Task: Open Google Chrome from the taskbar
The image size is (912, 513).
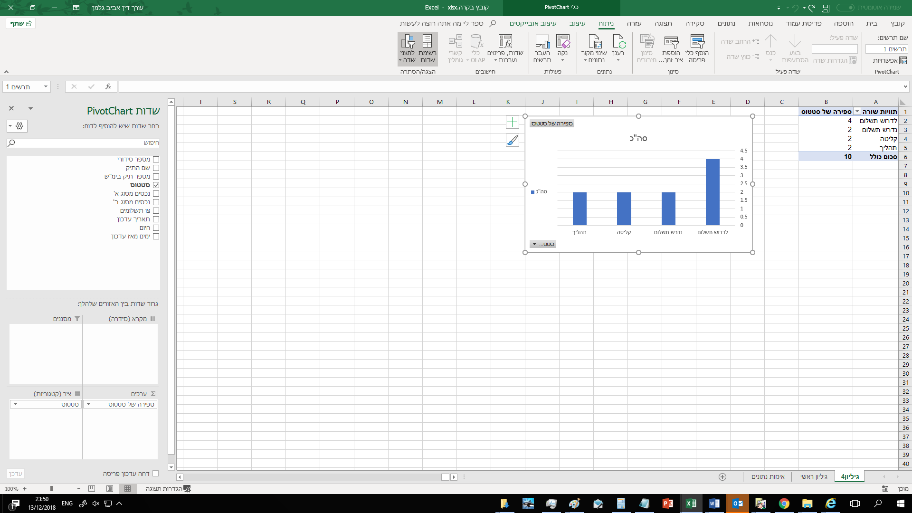Action: 784,503
